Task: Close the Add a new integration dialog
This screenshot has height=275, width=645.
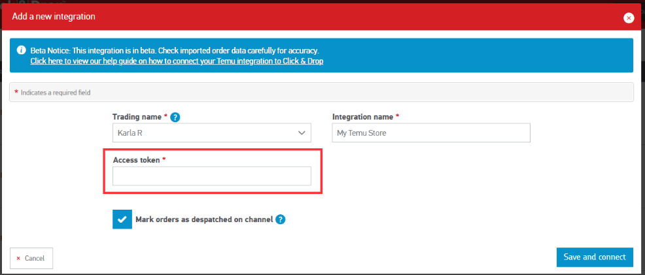Action: tap(629, 18)
